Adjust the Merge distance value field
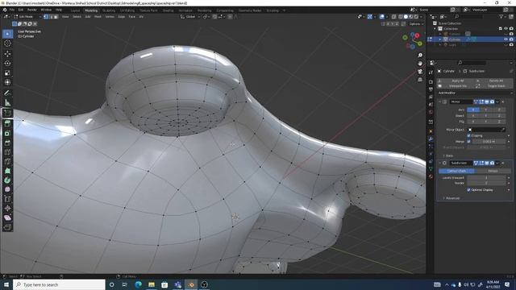The image size is (516, 290). [x=489, y=142]
